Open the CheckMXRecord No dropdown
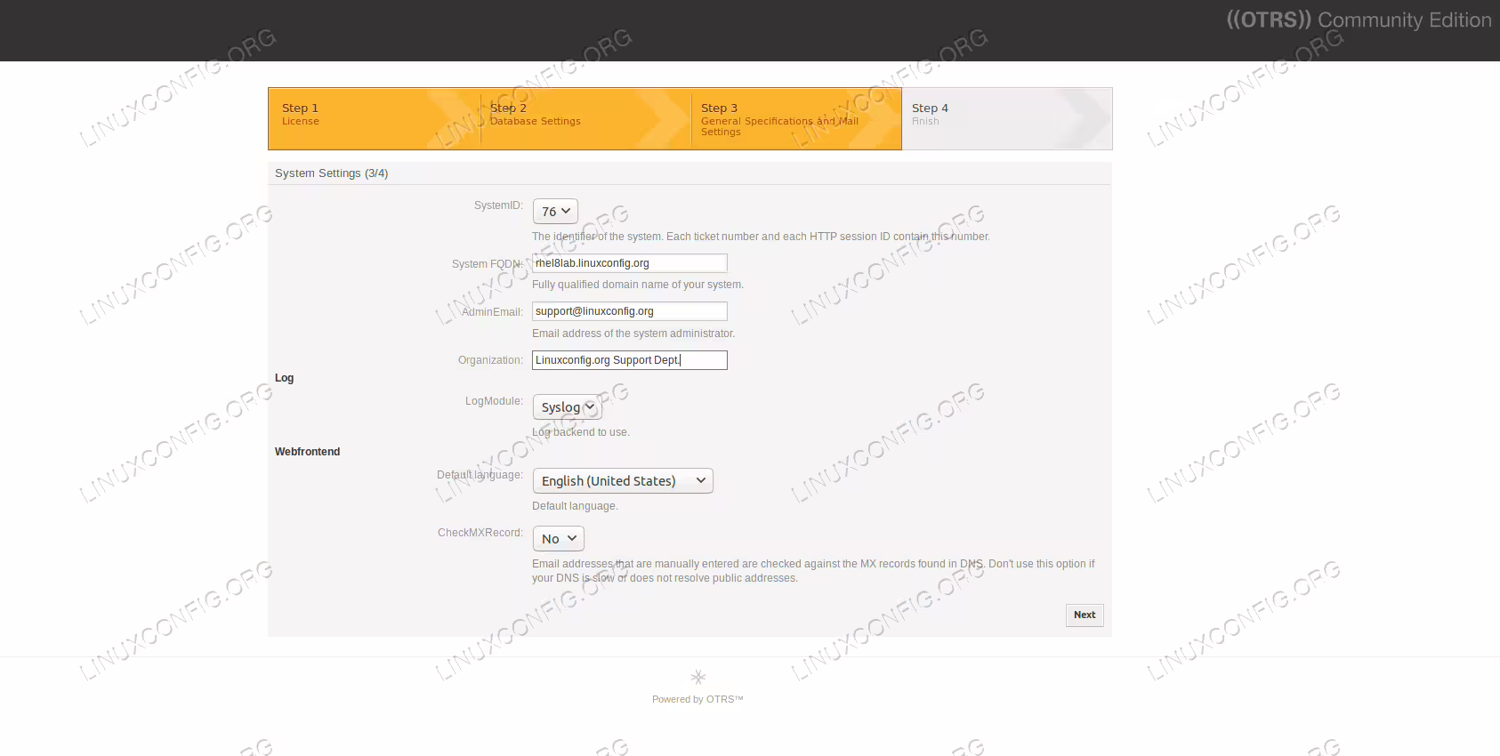 pos(559,539)
